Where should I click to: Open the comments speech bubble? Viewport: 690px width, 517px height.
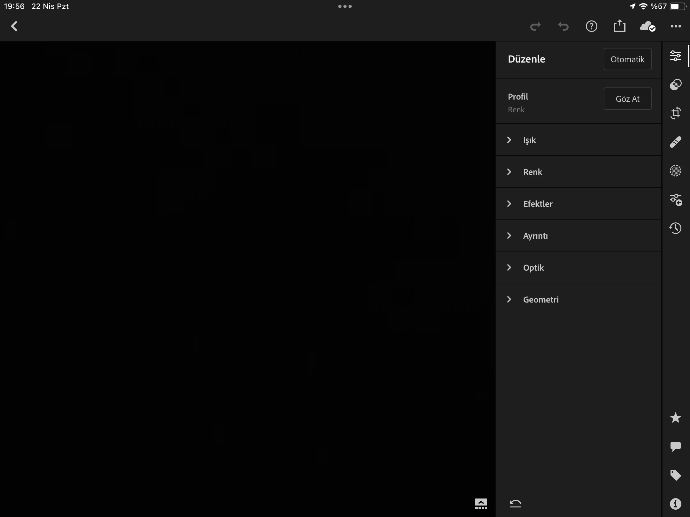[675, 446]
